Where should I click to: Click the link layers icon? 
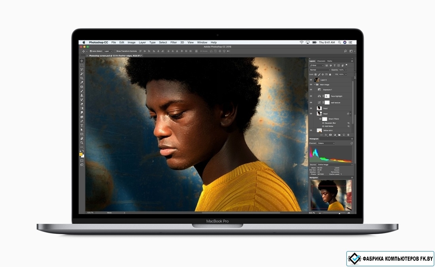click(x=321, y=135)
